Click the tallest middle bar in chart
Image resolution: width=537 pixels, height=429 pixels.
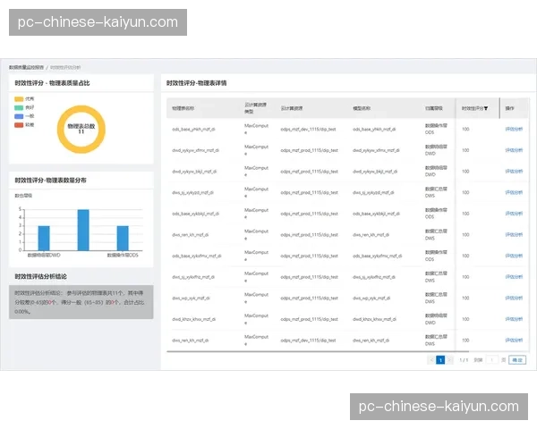83,230
